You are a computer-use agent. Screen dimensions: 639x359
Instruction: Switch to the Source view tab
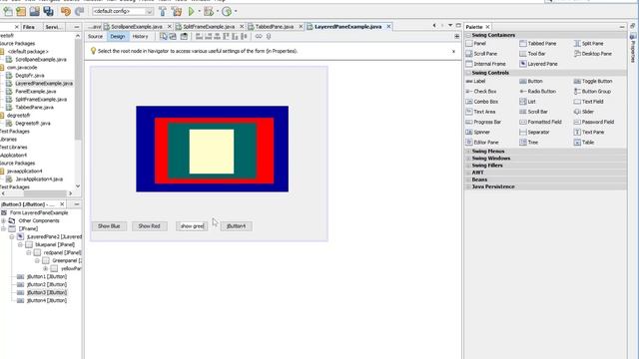(96, 37)
